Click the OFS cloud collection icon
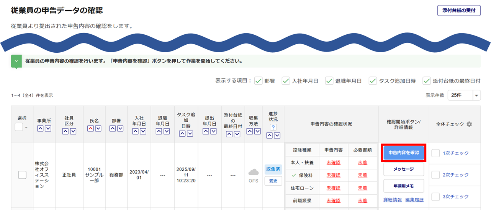Screen dimensions: 491x210 [x=254, y=173]
